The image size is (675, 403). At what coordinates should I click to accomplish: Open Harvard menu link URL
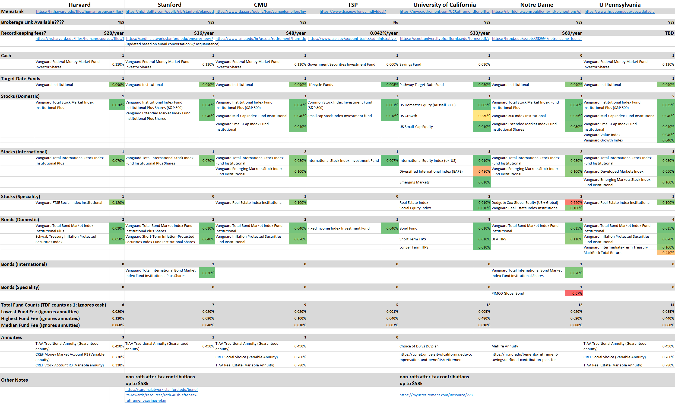click(x=80, y=11)
